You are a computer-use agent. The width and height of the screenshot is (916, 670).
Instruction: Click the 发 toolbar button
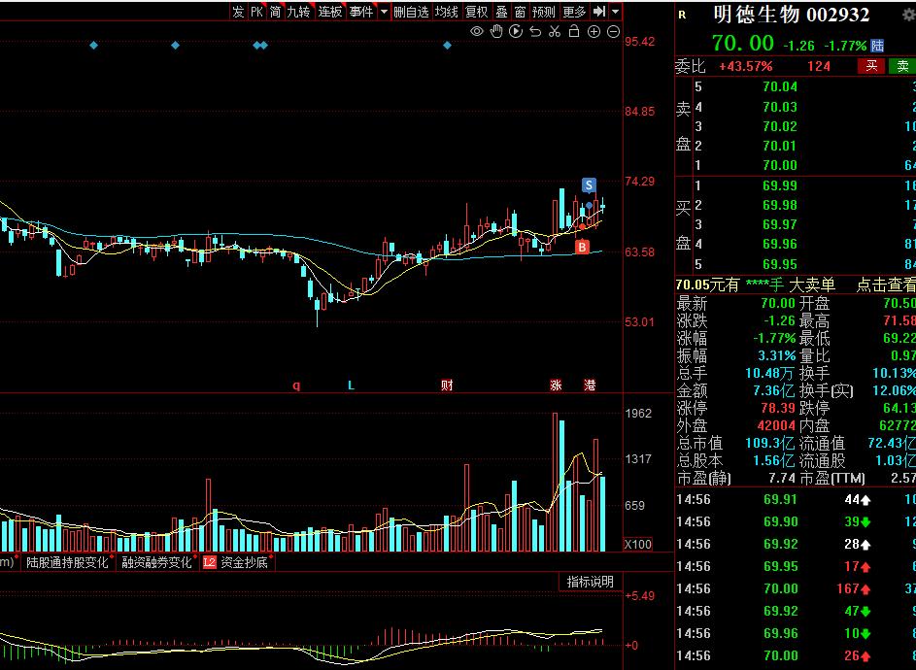click(238, 12)
